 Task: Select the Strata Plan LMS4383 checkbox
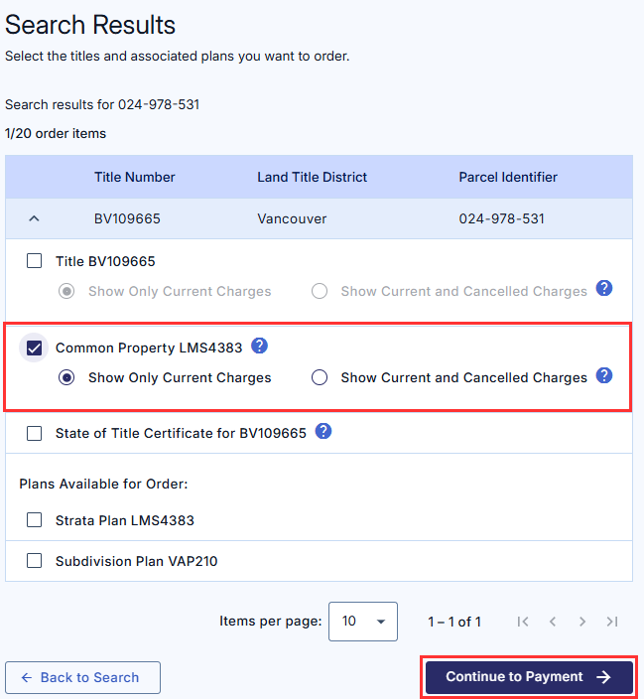(35, 519)
